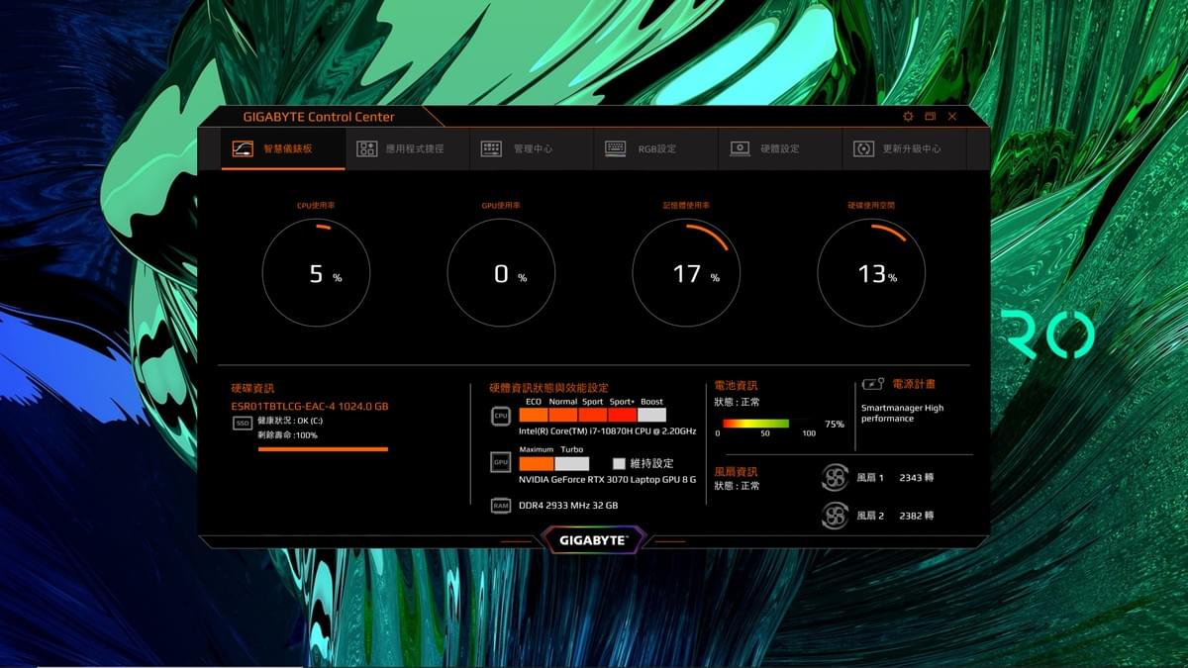Image resolution: width=1188 pixels, height=668 pixels.
Task: Click the SSD drive icon
Action: coord(242,423)
